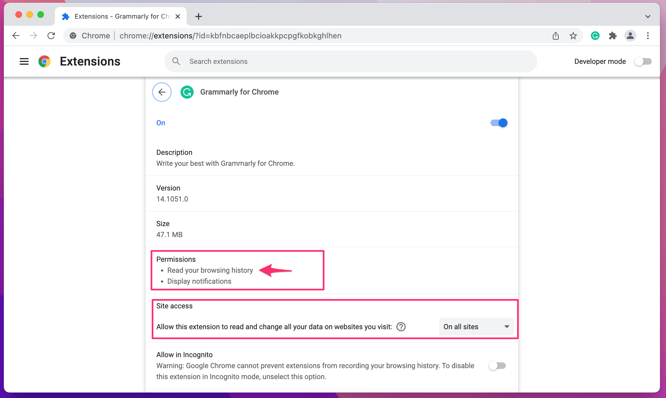Open a new browser tab
The image size is (666, 398).
[198, 16]
